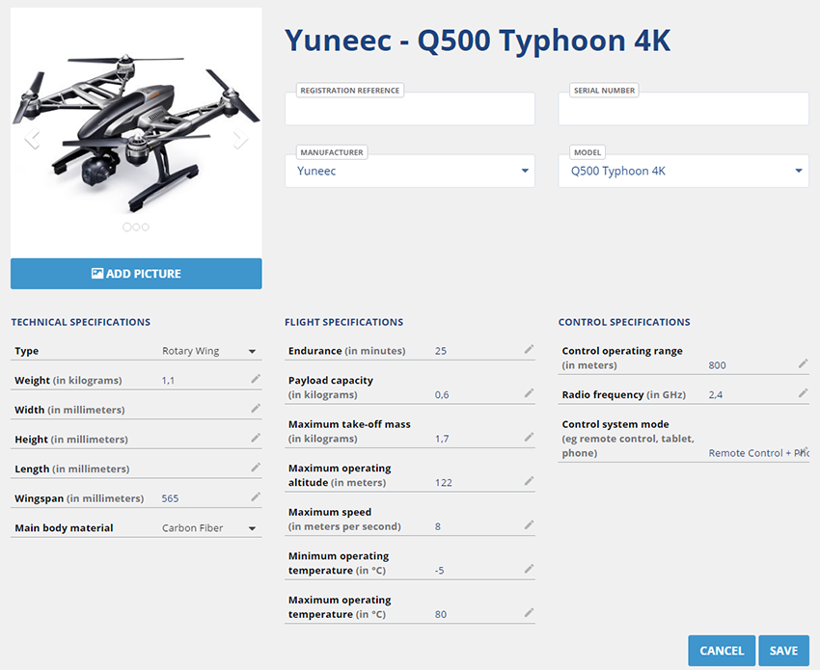Select the third picture carousel dot

tap(146, 227)
